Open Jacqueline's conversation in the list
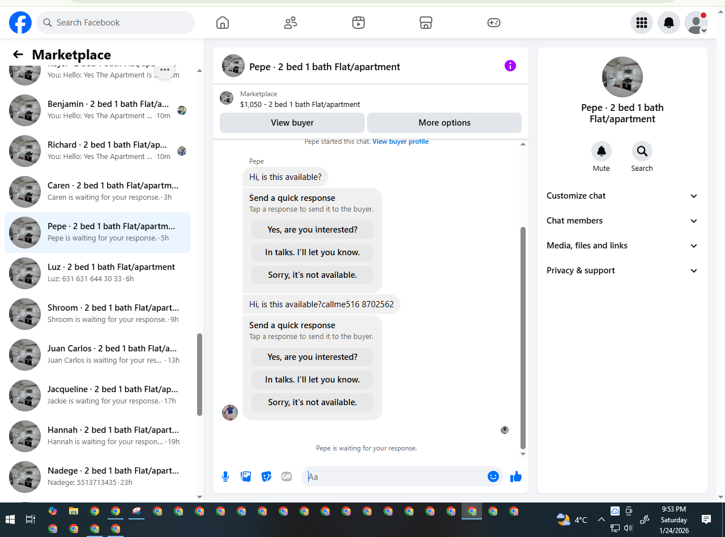 [x=97, y=396]
